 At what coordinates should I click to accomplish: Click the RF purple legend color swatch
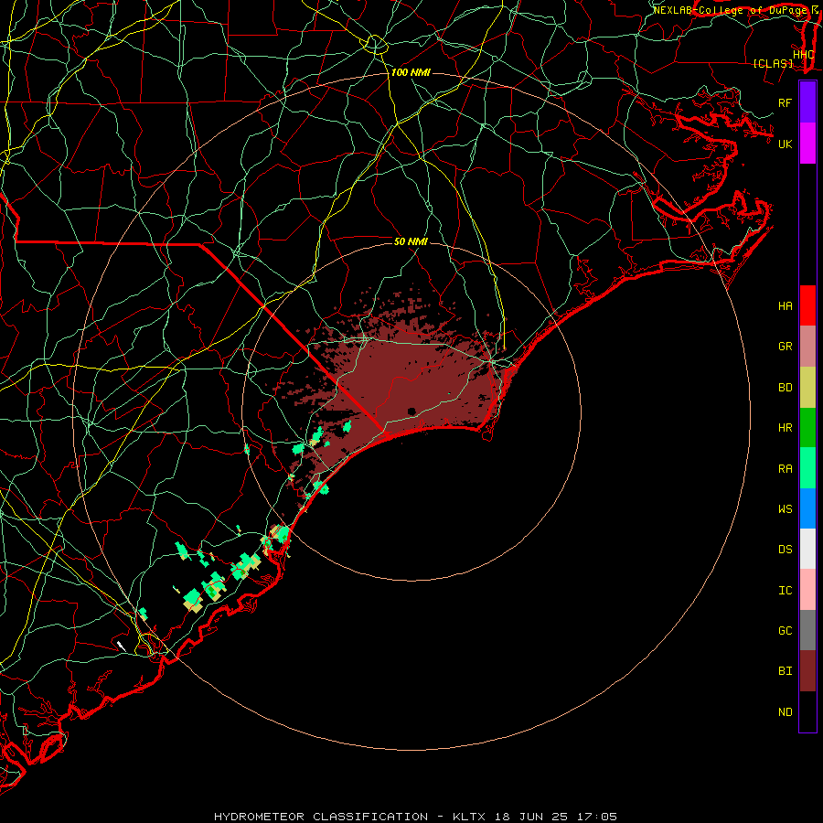point(807,102)
